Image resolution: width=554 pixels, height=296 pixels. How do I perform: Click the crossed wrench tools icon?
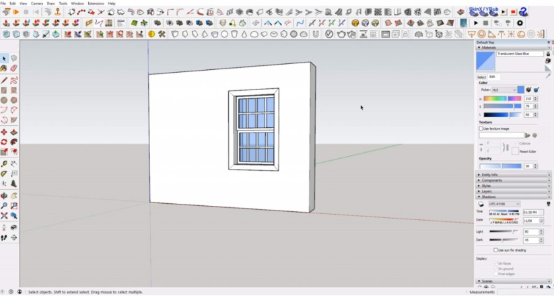tap(162, 34)
